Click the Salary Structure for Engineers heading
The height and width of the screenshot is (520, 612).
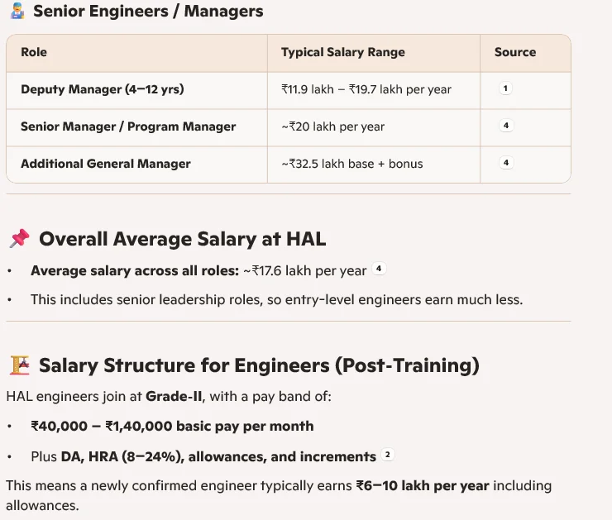(259, 365)
